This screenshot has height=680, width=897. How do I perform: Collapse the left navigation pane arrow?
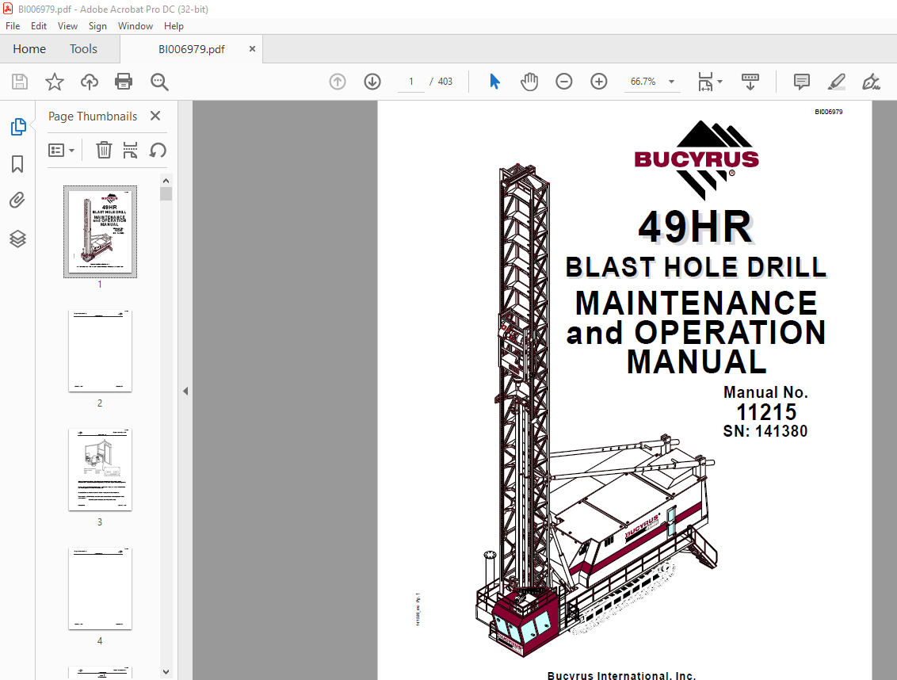click(x=185, y=392)
